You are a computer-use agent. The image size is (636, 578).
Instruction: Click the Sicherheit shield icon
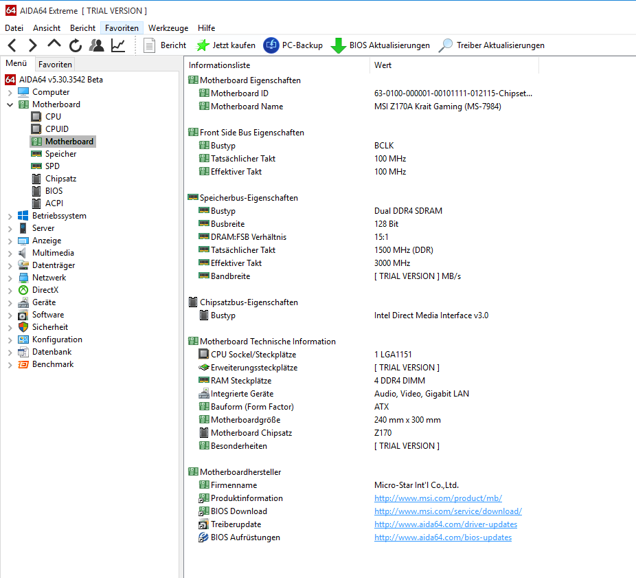[x=23, y=327]
